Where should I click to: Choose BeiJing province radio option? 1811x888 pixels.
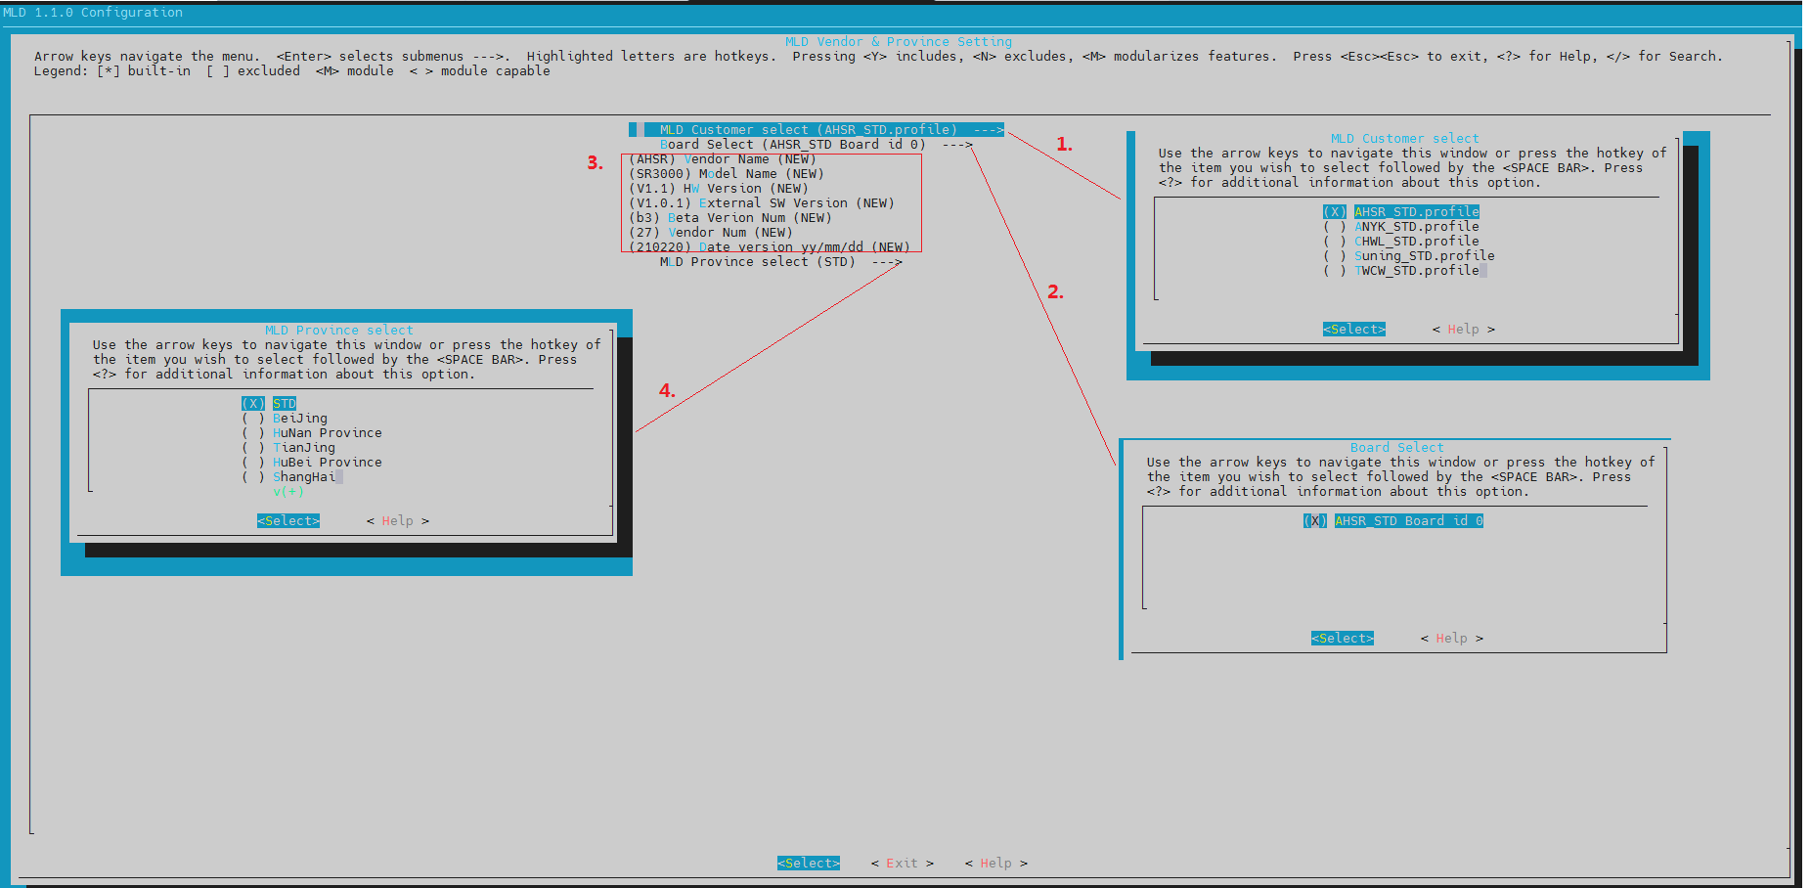284,418
